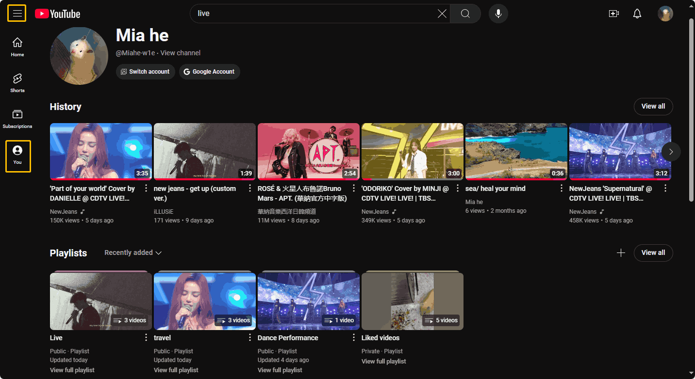Open options for 'ODORIKO' Cover video
695x379 pixels.
coord(458,189)
